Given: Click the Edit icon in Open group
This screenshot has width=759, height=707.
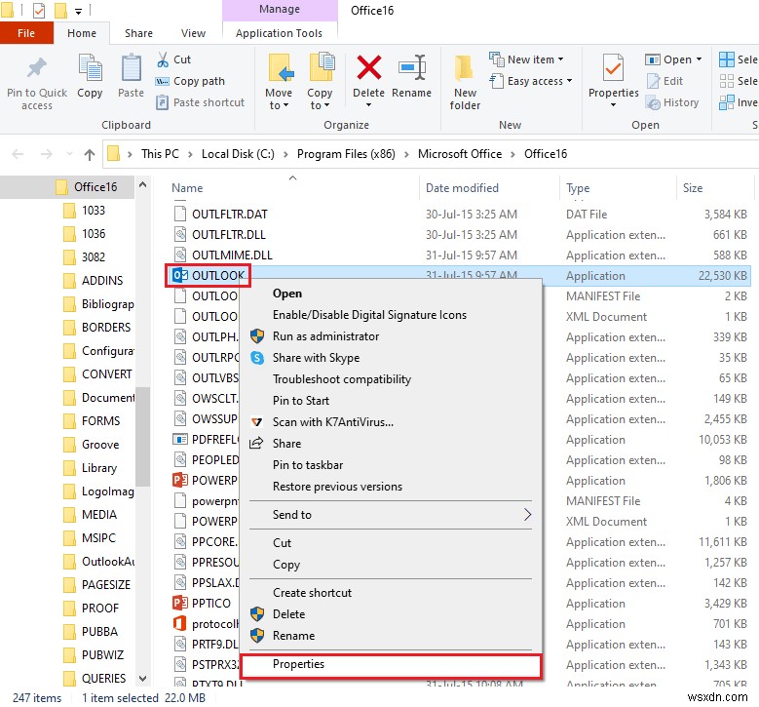Looking at the screenshot, I should [x=653, y=81].
